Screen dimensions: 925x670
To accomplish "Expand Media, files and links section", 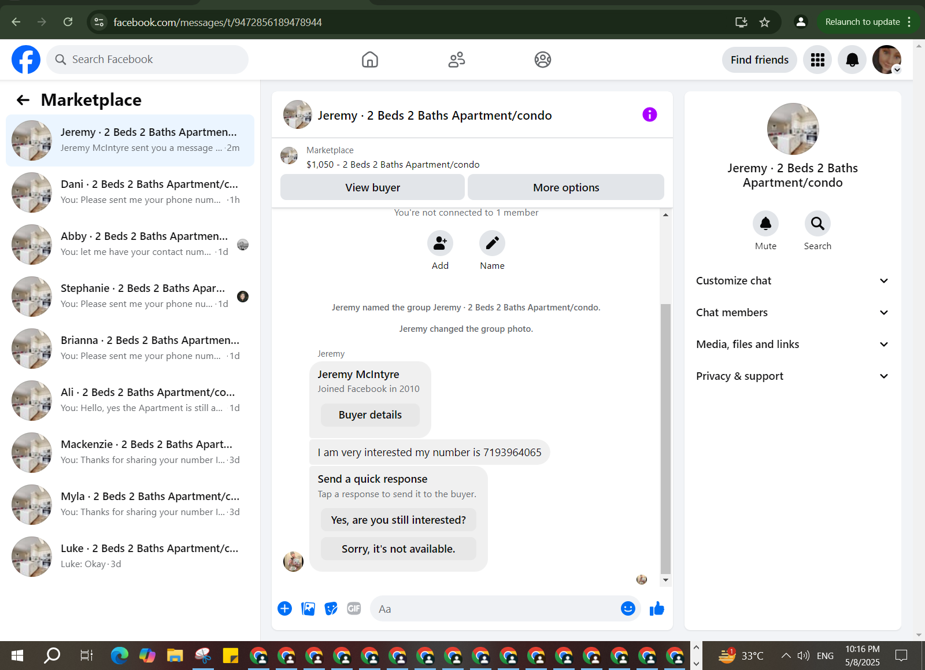I will 792,345.
